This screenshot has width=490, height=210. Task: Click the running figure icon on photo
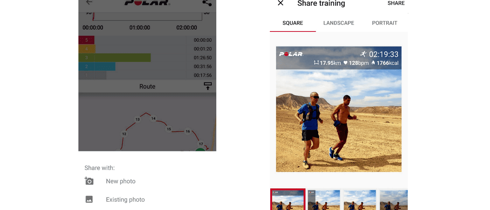click(363, 54)
